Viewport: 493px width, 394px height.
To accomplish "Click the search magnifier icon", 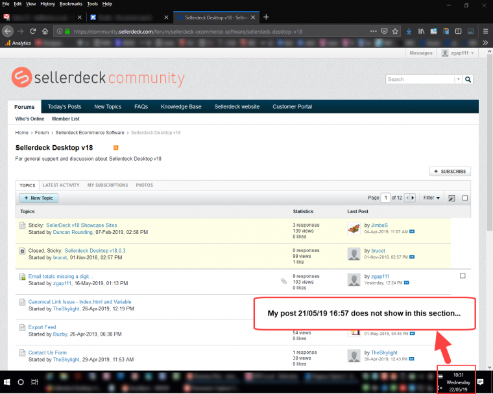I will point(468,80).
